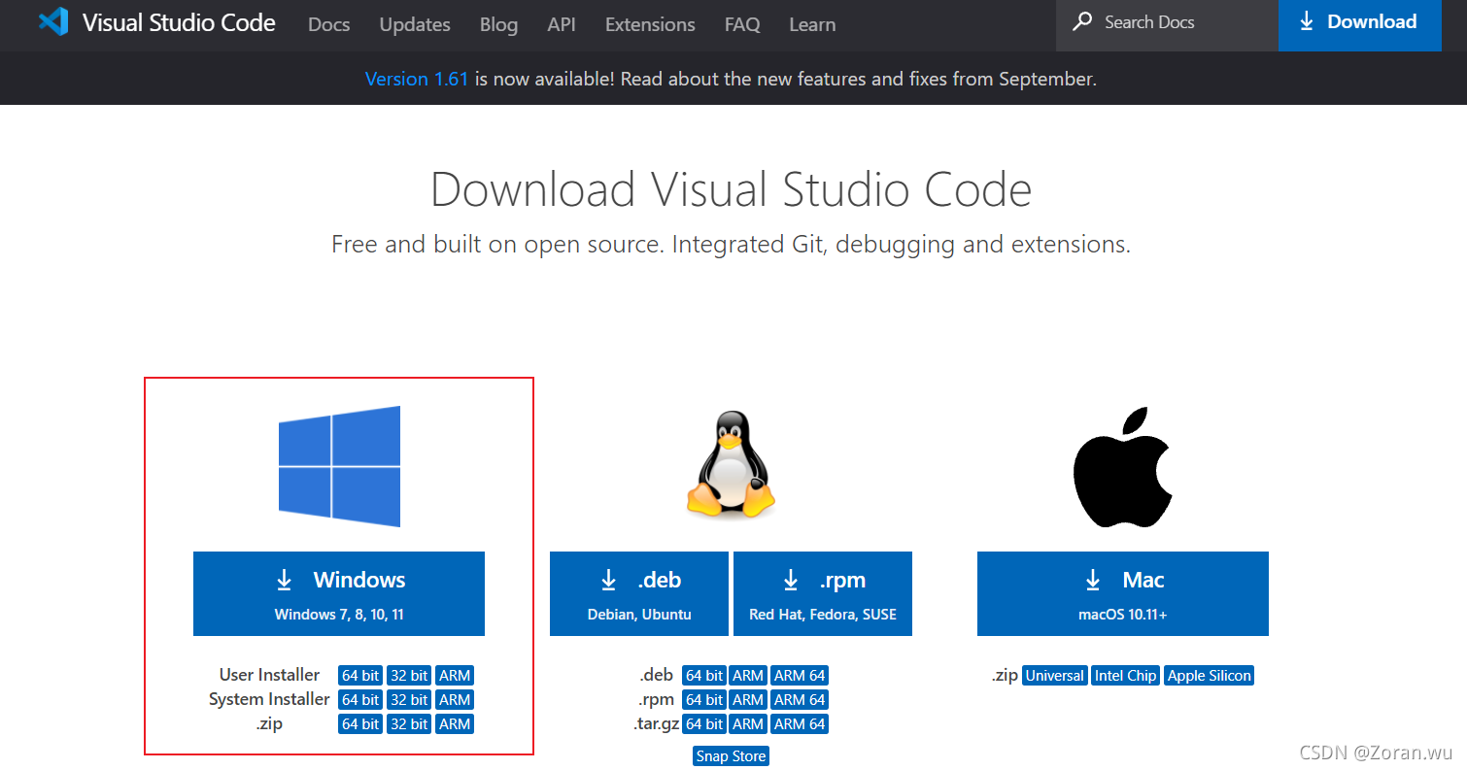Click the big Windows download button

pos(339,593)
